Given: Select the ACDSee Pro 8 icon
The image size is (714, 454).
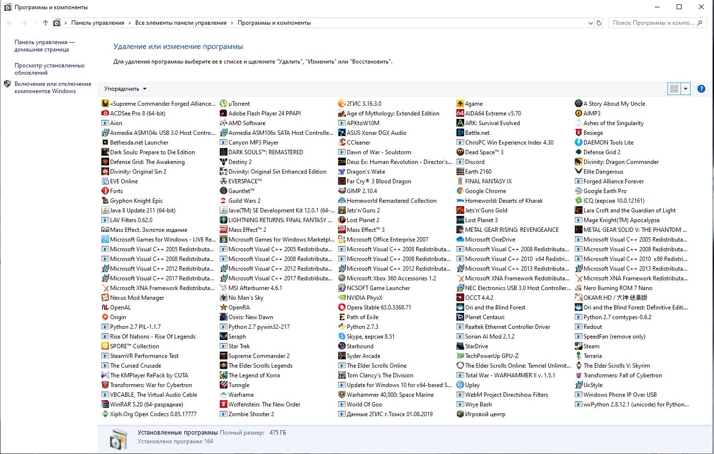Looking at the screenshot, I should 105,113.
